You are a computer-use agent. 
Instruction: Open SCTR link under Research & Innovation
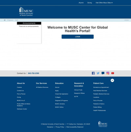coord(76,97)
